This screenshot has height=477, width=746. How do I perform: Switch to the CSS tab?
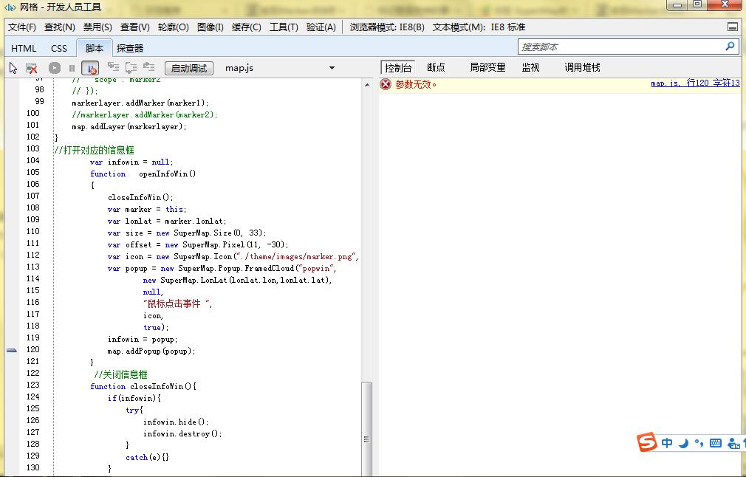pyautogui.click(x=59, y=48)
